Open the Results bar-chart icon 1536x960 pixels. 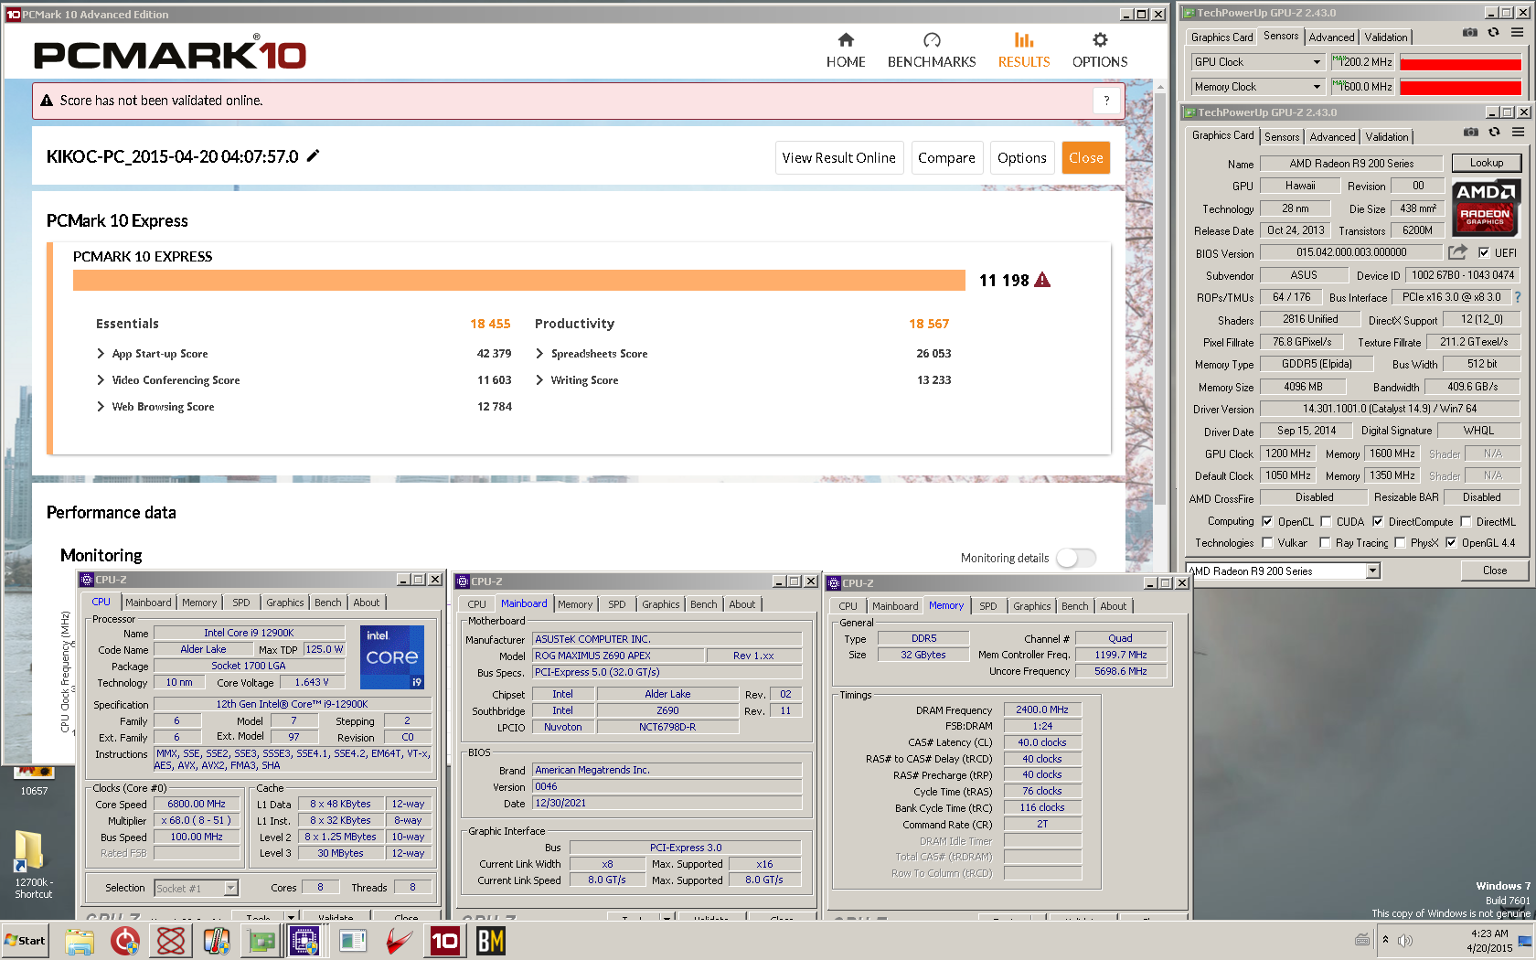click(x=1024, y=40)
